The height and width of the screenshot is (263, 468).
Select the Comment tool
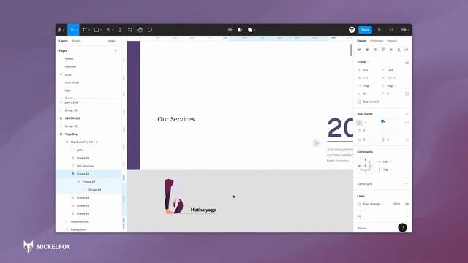pyautogui.click(x=150, y=30)
